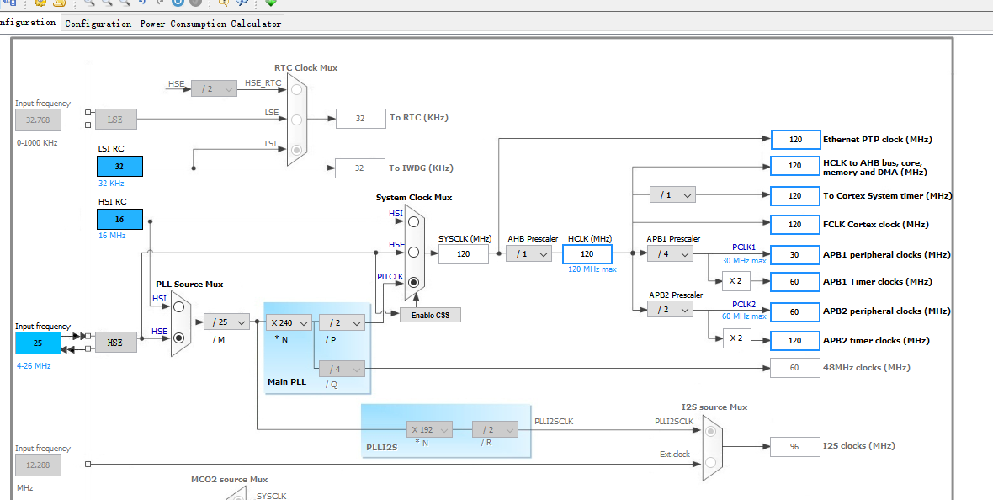This screenshot has height=500, width=993.
Task: Open the APB2 Prescaler /2 dropdown
Action: (670, 309)
